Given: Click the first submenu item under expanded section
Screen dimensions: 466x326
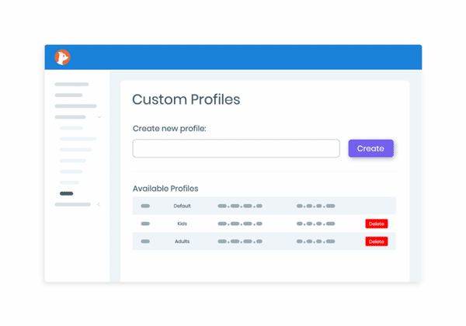Looking at the screenshot, I should [x=71, y=128].
